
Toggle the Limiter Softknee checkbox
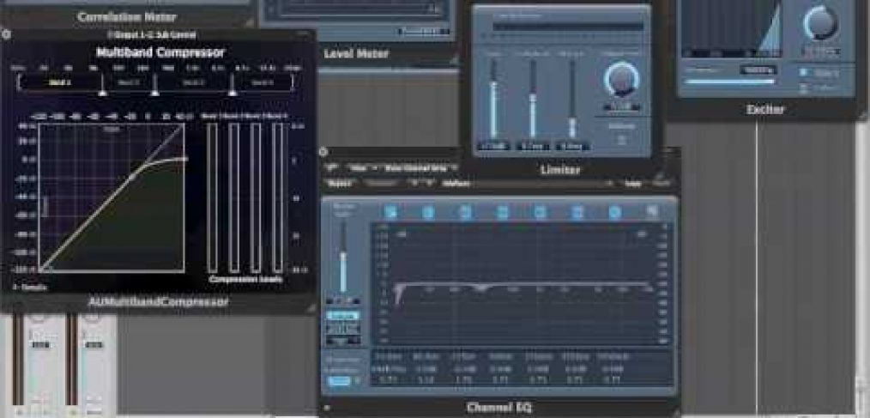621,139
